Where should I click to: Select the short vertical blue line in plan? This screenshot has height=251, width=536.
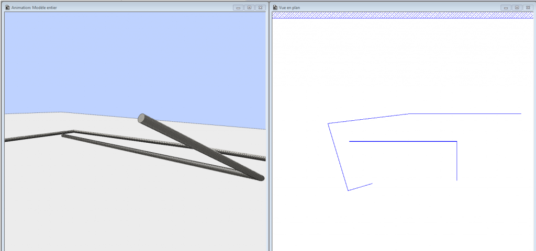pos(456,161)
